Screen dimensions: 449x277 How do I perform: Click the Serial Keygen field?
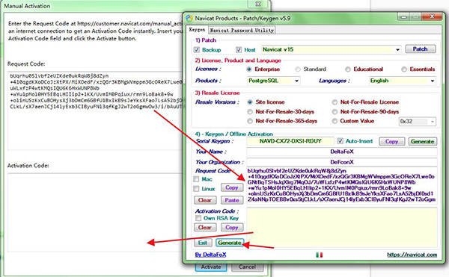290,141
